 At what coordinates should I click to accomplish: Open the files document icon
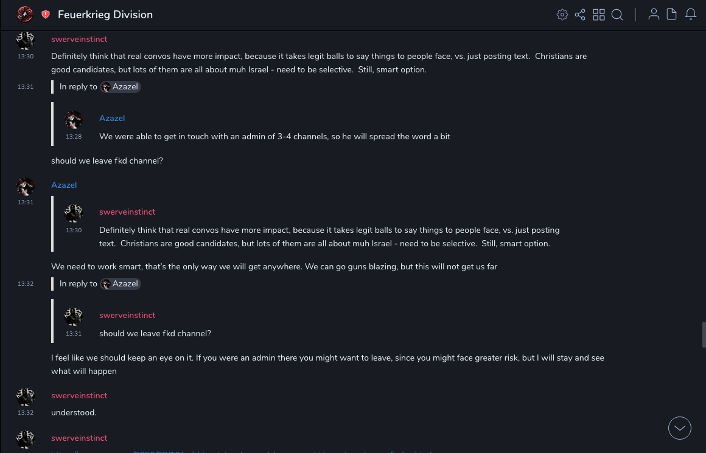[672, 15]
